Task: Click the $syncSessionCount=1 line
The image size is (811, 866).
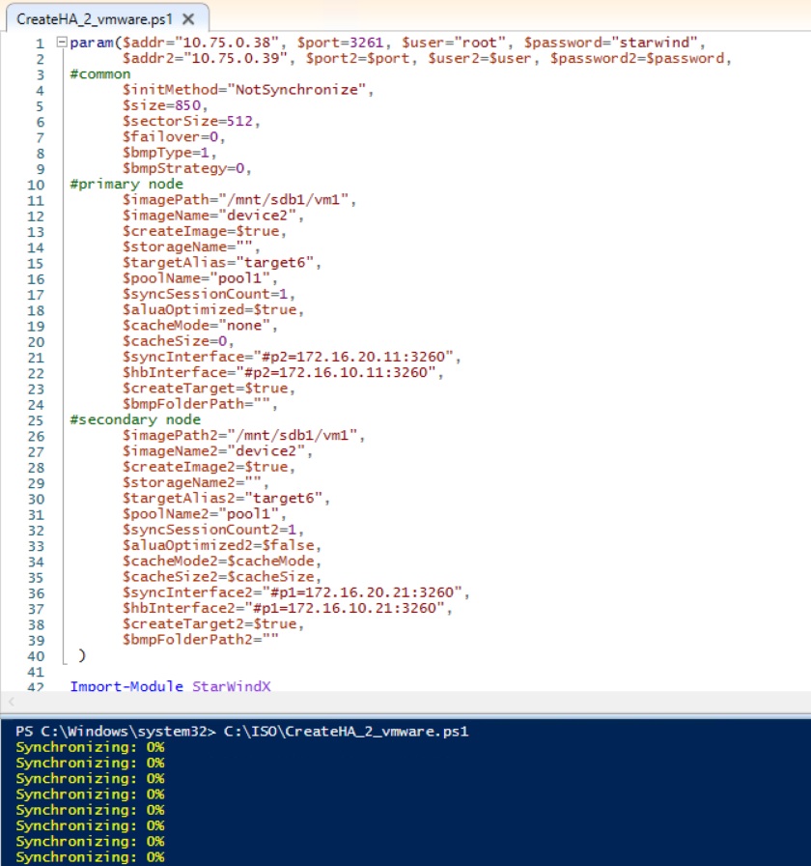Action: point(209,294)
